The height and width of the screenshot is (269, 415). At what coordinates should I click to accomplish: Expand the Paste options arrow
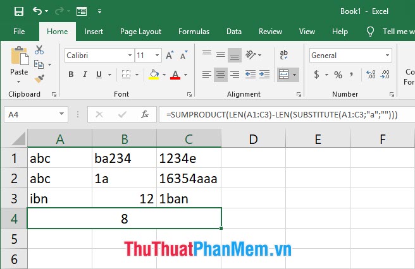pos(19,81)
